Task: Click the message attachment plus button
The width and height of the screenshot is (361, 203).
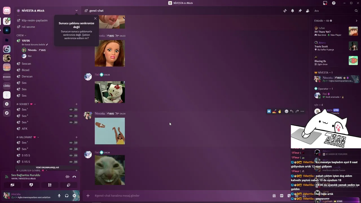Action: [x=88, y=196]
